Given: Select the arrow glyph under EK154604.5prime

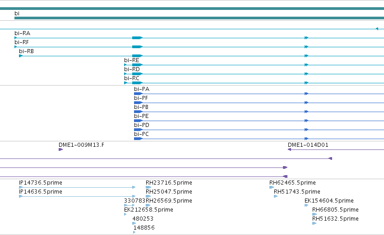Looking at the screenshot, I should 306,205.
